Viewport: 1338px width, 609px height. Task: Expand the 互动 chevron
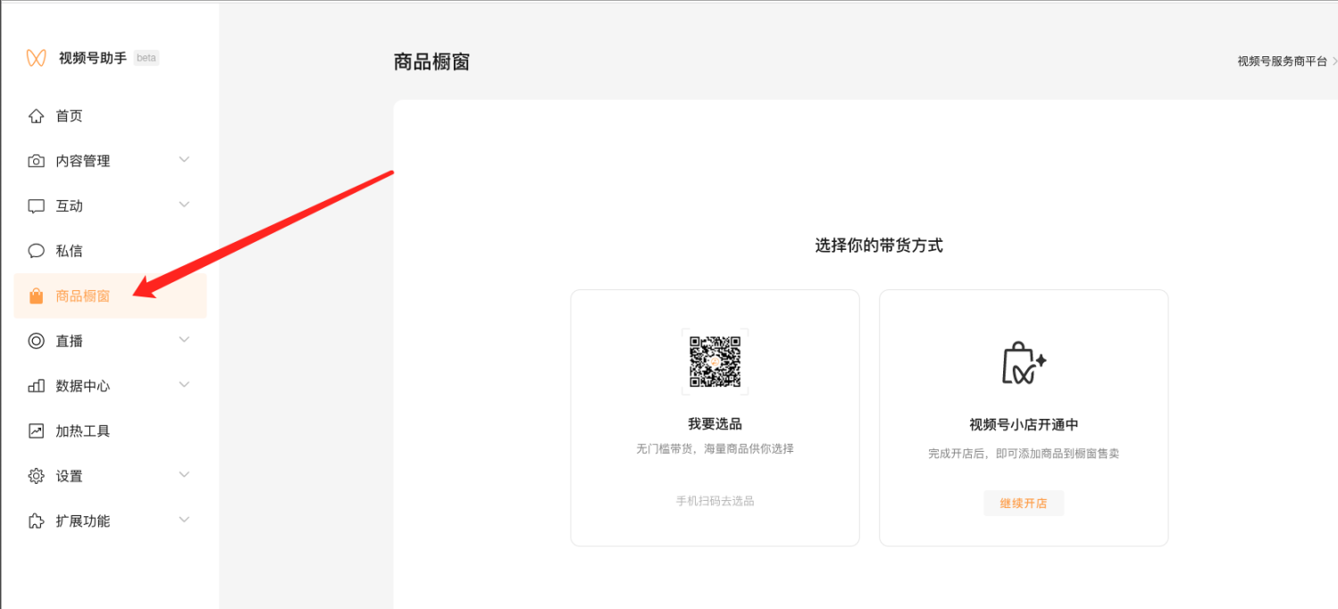184,204
